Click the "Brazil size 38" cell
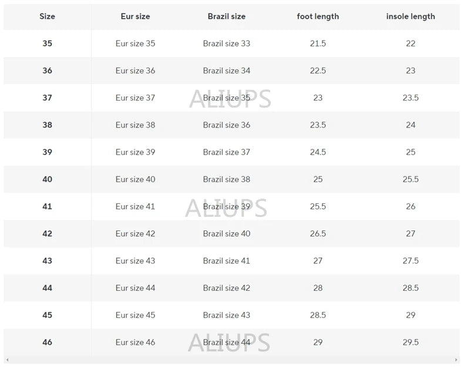464x369 pixels. (x=227, y=179)
